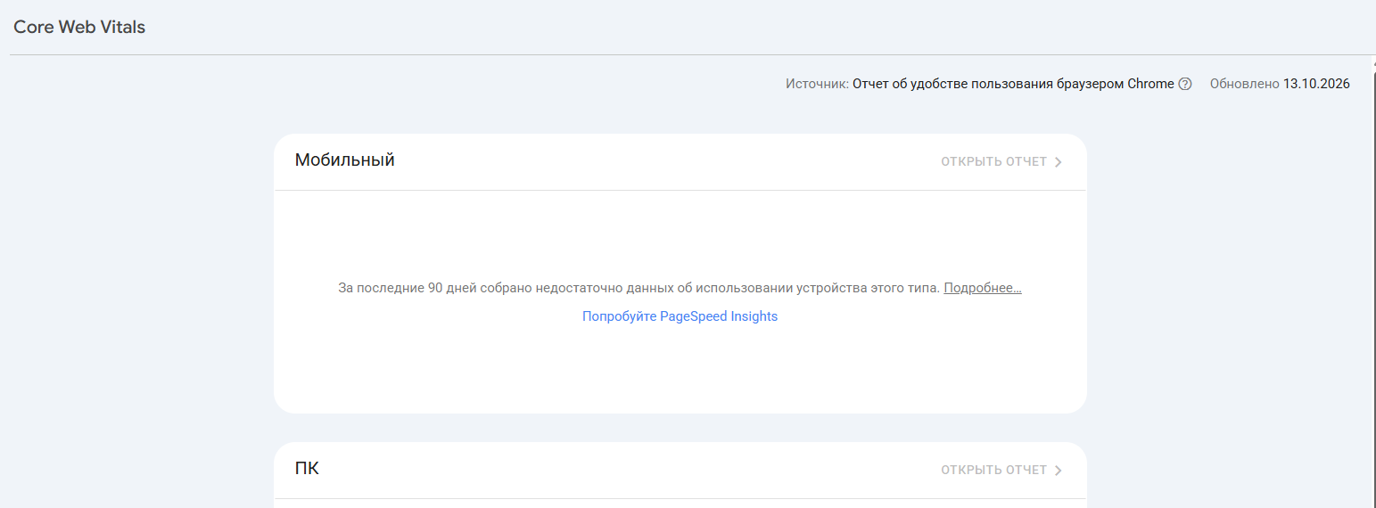1376x508 pixels.
Task: Follow the Подробнее… link
Action: pyautogui.click(x=983, y=288)
